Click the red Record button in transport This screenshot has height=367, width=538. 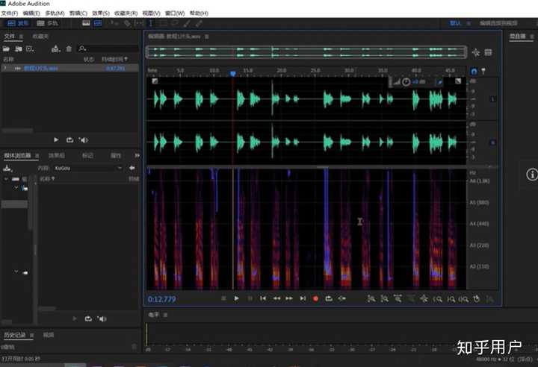pos(315,298)
